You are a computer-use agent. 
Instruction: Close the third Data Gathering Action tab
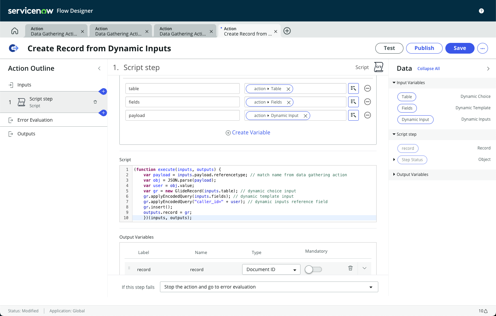click(211, 31)
